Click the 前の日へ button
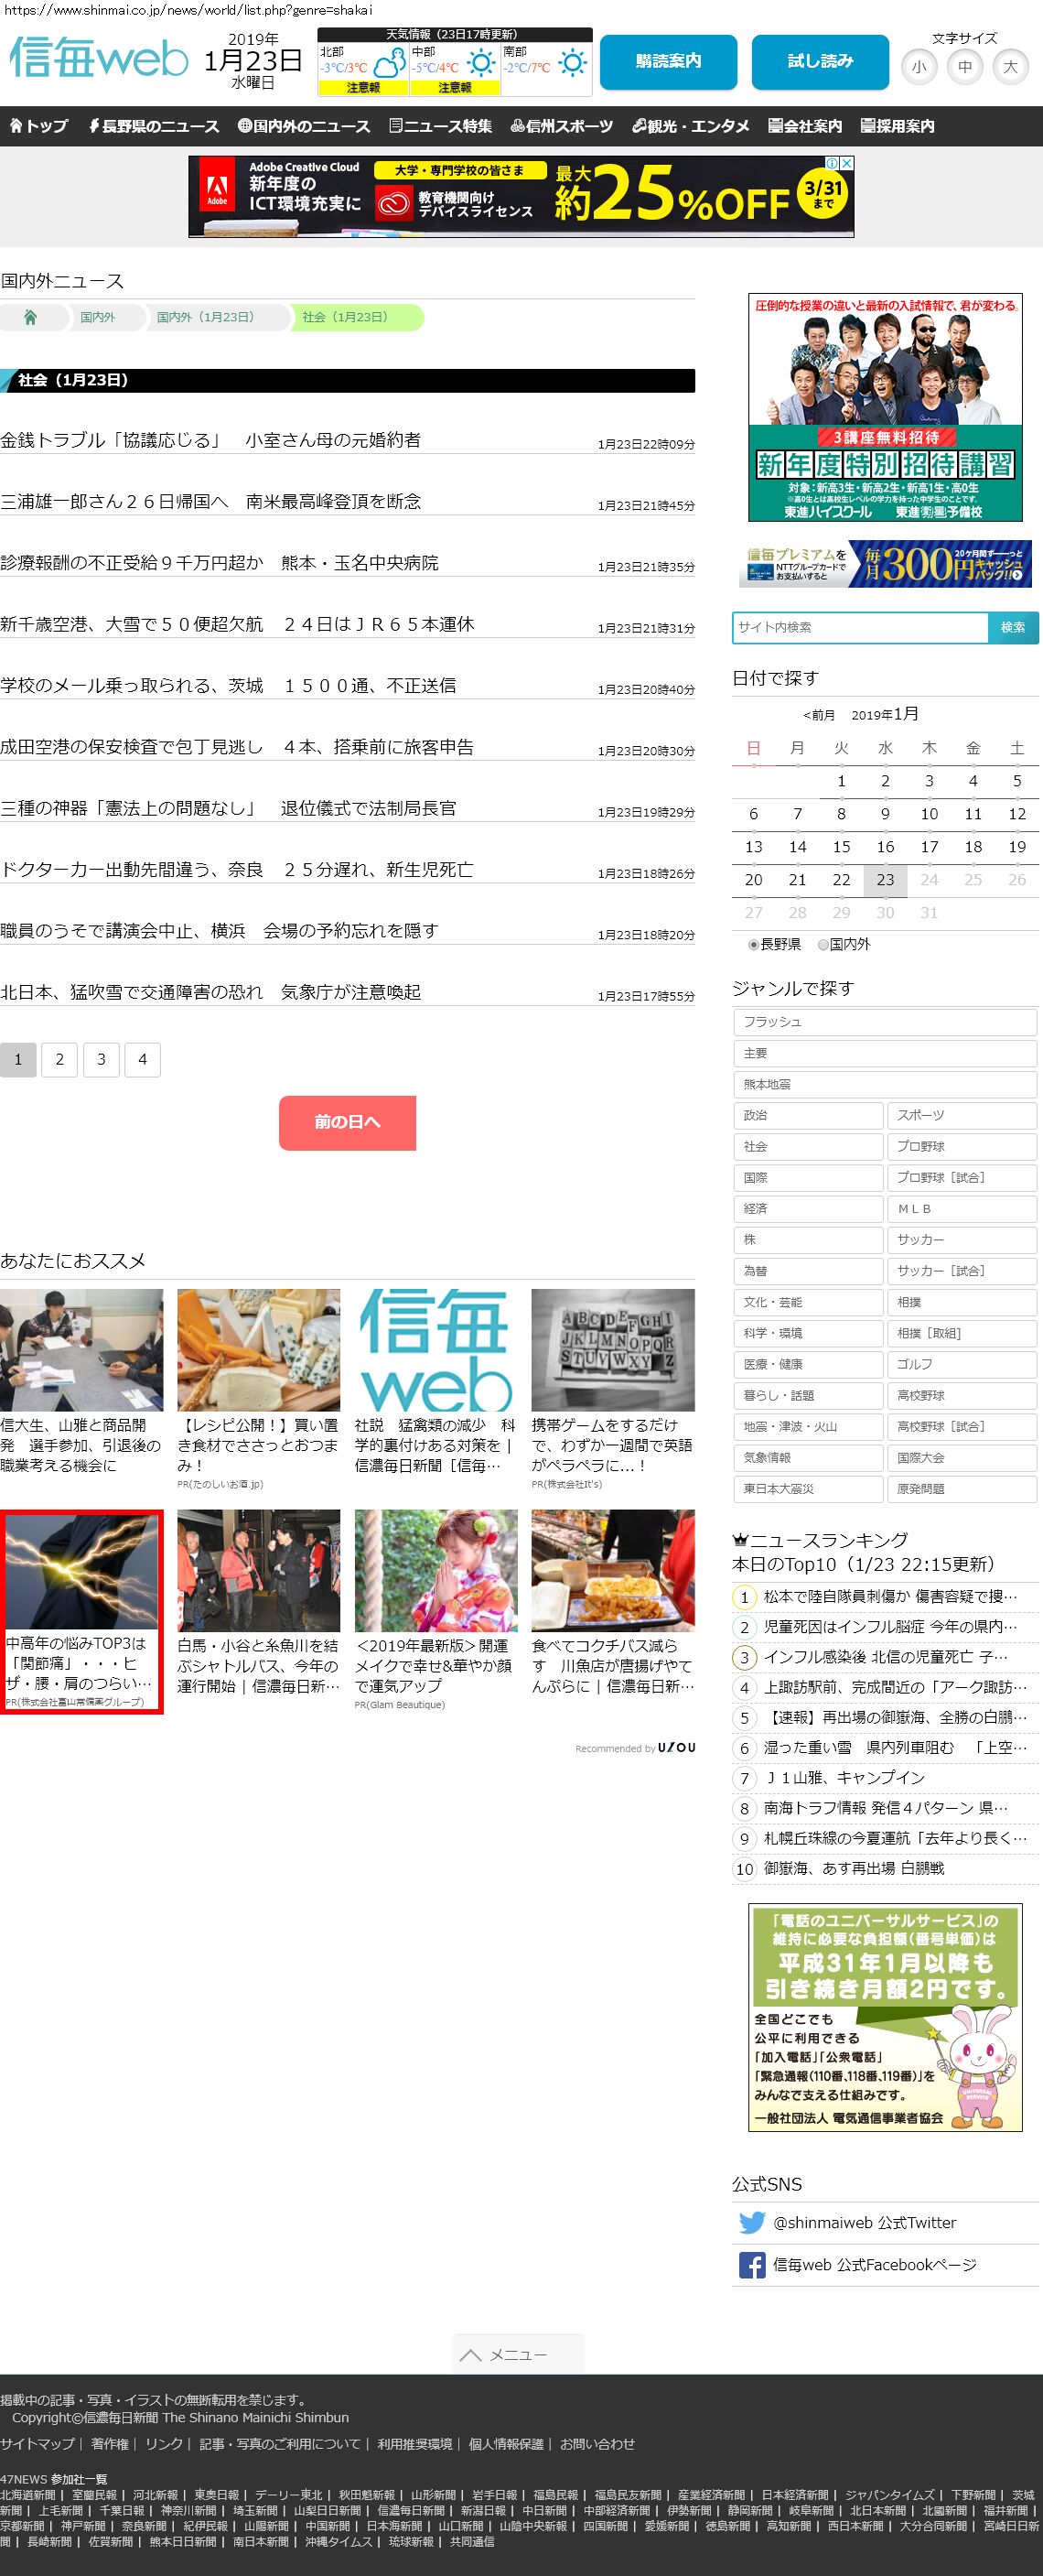The image size is (1043, 2576). tap(347, 1122)
